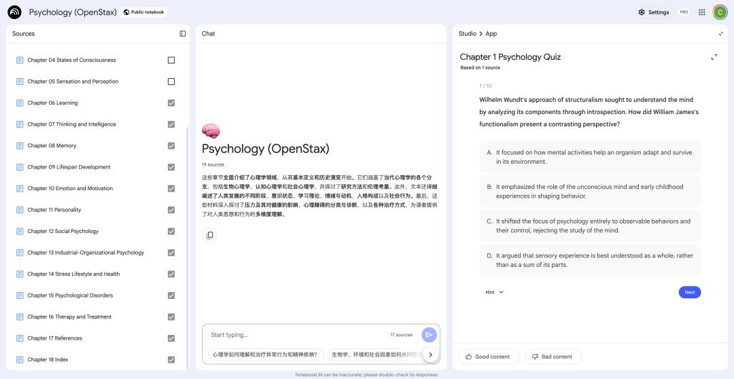Click Chapter 18 Index document icon
The width and height of the screenshot is (734, 379).
[20, 359]
